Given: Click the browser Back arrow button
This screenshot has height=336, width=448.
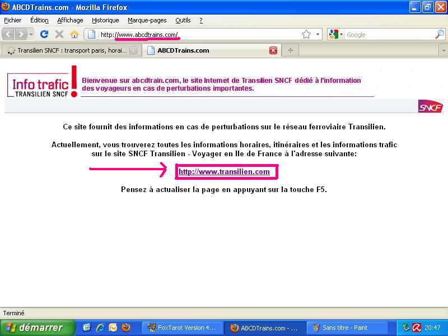Looking at the screenshot, I should coord(9,34).
